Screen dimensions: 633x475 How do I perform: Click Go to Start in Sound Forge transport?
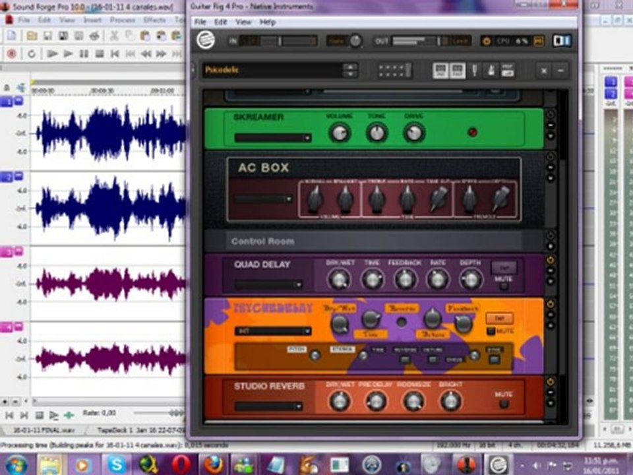[x=115, y=53]
